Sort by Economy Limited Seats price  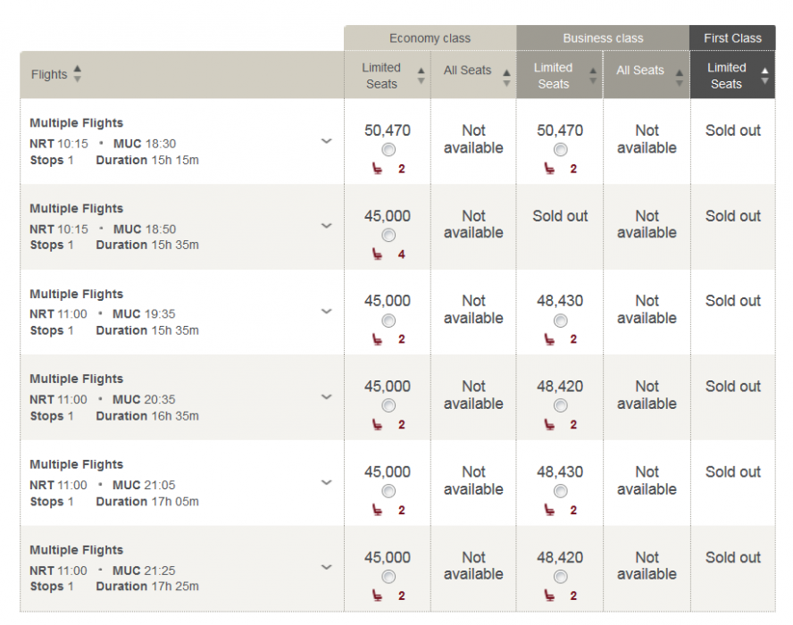421,75
